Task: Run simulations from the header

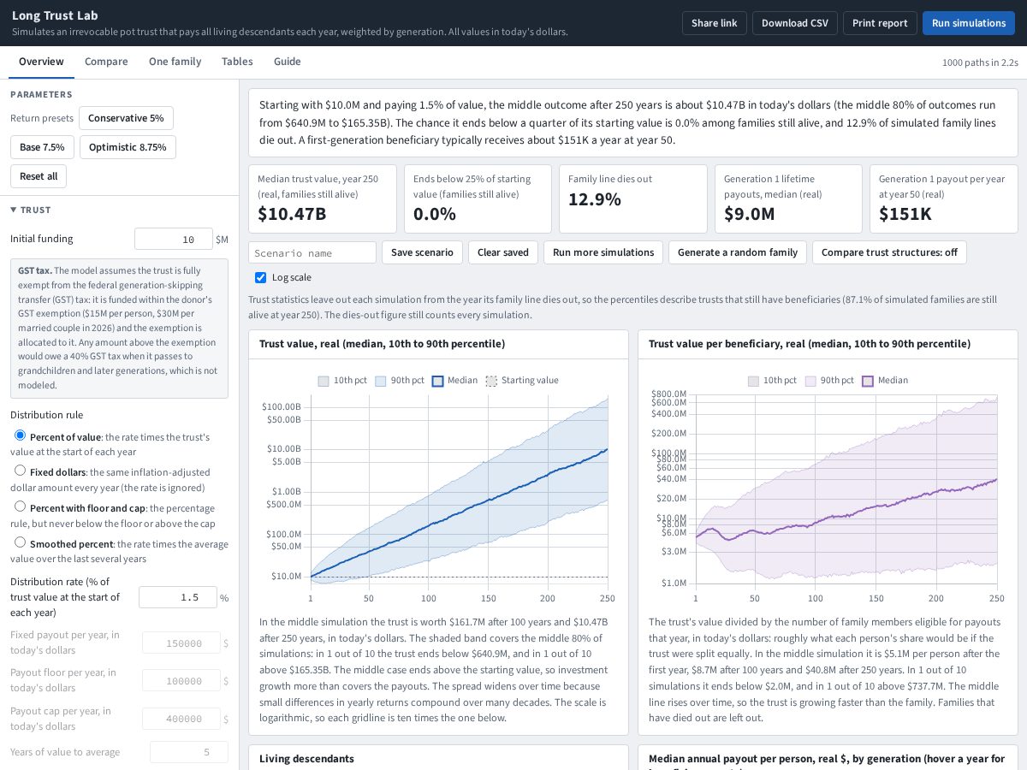Action: click(969, 23)
